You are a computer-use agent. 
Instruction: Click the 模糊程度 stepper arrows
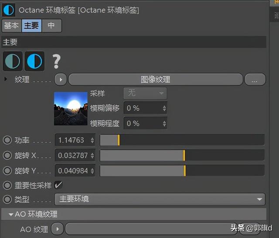point(164,123)
